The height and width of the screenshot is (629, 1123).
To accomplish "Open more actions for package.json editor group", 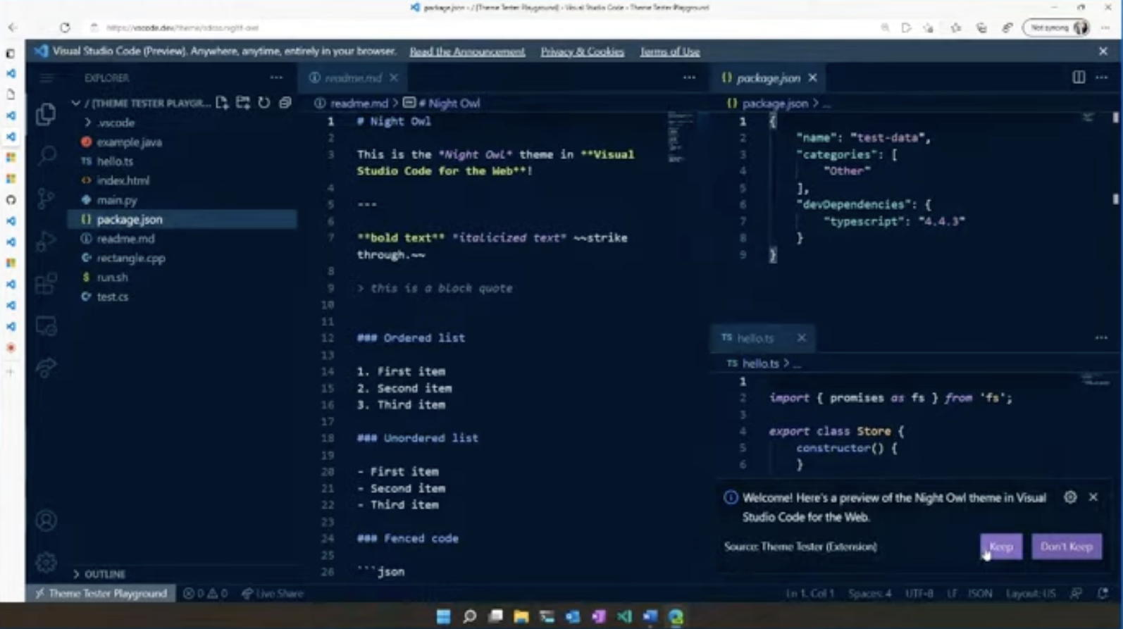I will pos(1102,77).
